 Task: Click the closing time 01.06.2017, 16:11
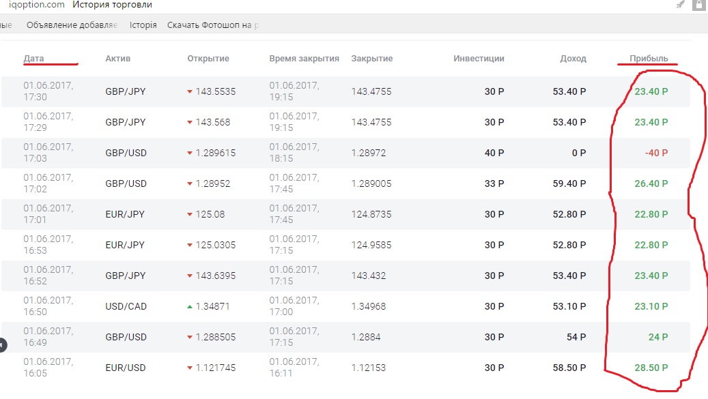[294, 368]
